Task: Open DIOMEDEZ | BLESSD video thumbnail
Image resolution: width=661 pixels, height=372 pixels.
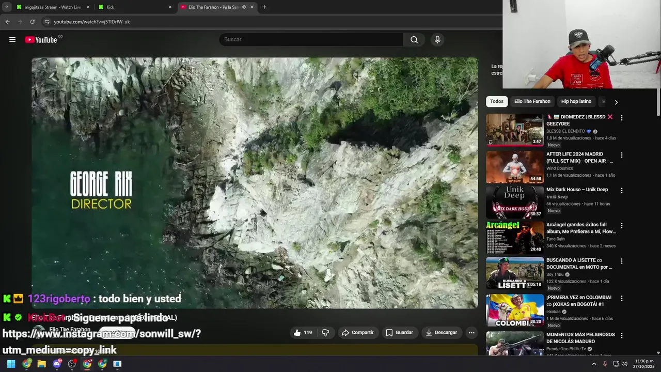Action: coord(515,130)
